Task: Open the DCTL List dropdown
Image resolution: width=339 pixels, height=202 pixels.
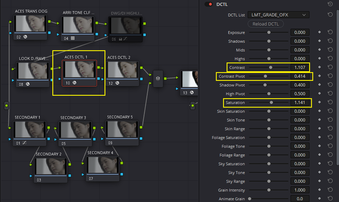Action: pyautogui.click(x=278, y=15)
